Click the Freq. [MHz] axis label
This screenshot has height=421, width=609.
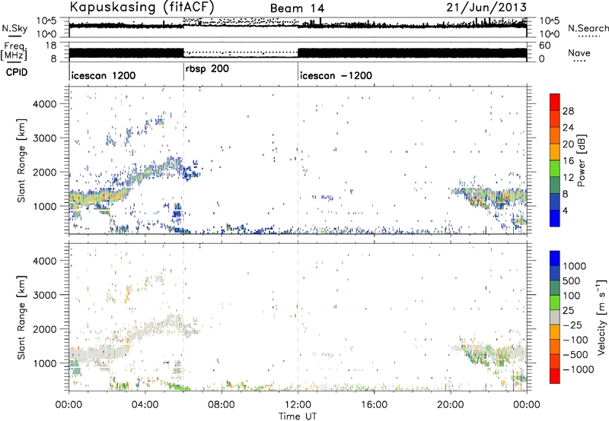(14, 51)
